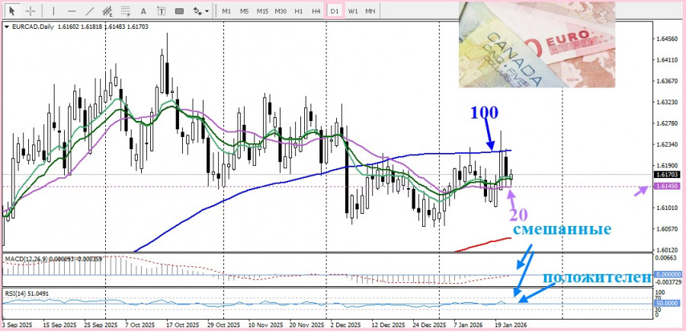Click the 1.60120 price scale value
Image resolution: width=686 pixels, height=331 pixels.
click(668, 250)
